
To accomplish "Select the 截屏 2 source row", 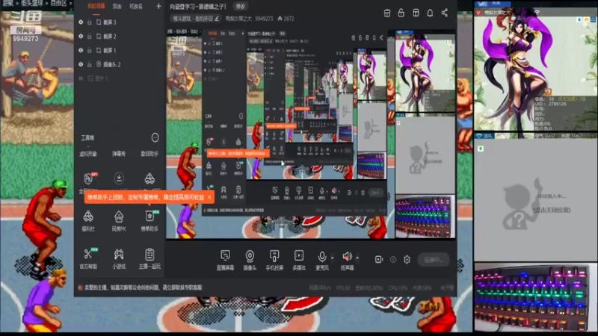I will click(x=120, y=36).
